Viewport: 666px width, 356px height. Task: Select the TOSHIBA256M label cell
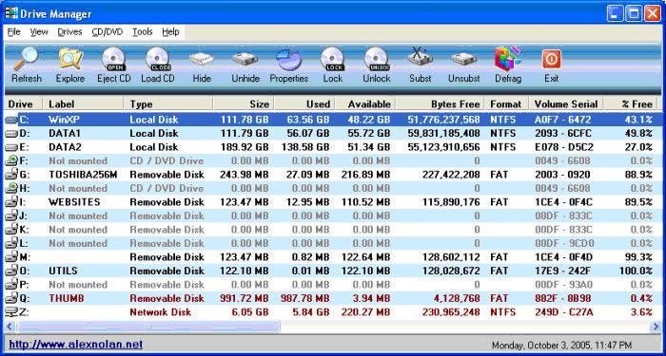pyautogui.click(x=83, y=175)
